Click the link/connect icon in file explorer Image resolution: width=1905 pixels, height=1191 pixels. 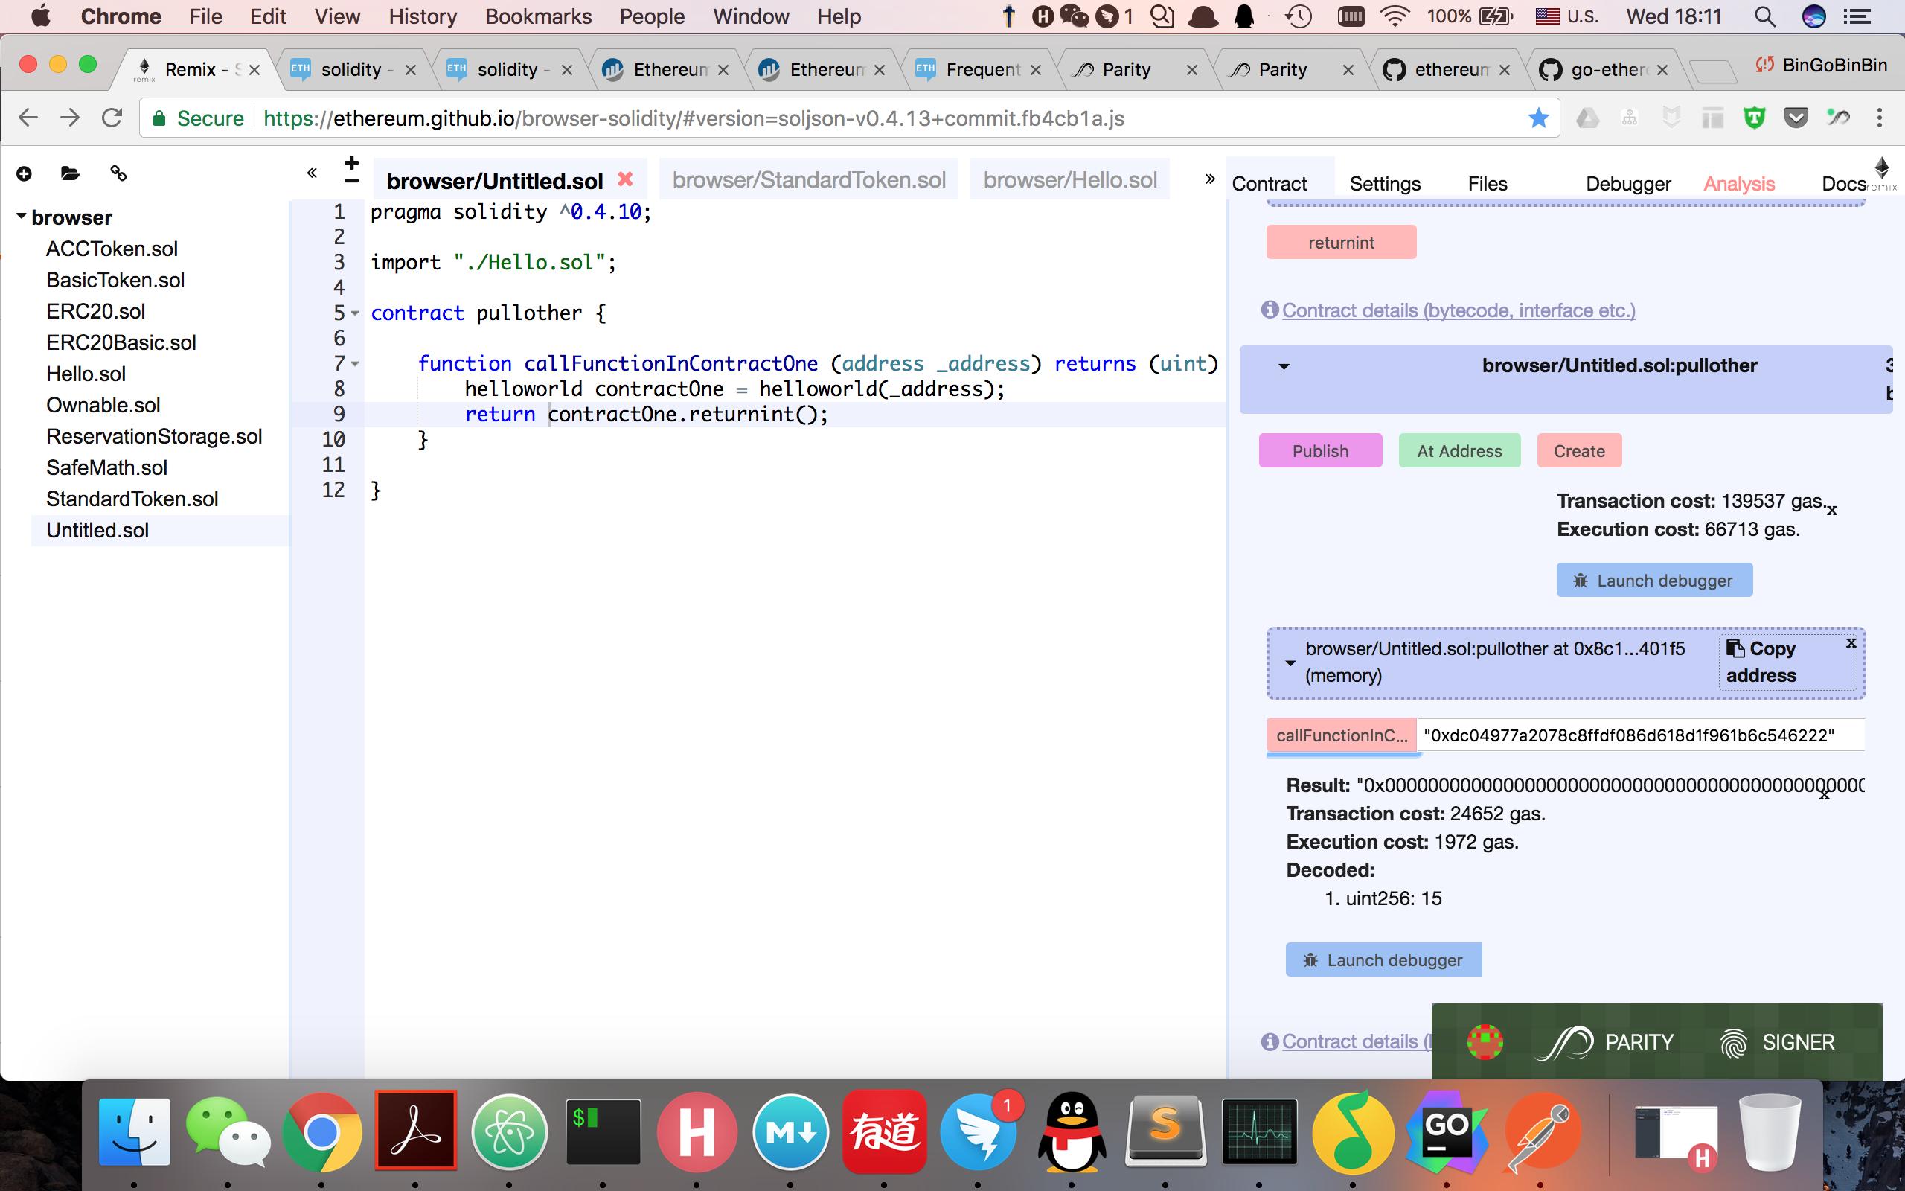point(118,173)
